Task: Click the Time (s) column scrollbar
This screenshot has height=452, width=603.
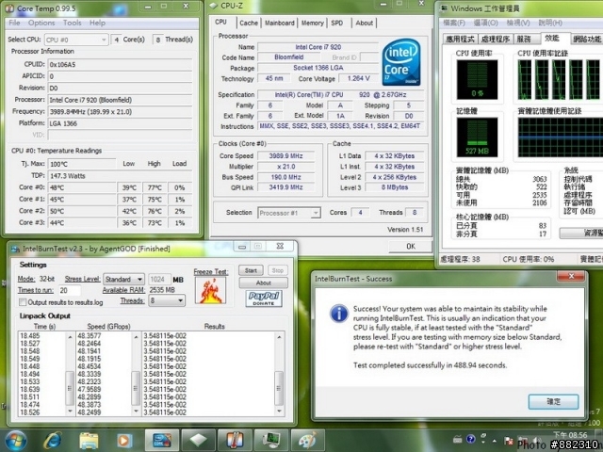Action: (70, 373)
